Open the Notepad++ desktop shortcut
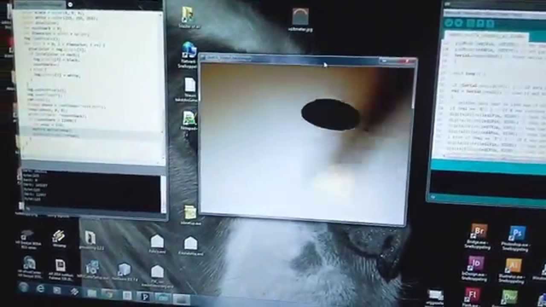This screenshot has width=546, height=307. pos(189,122)
